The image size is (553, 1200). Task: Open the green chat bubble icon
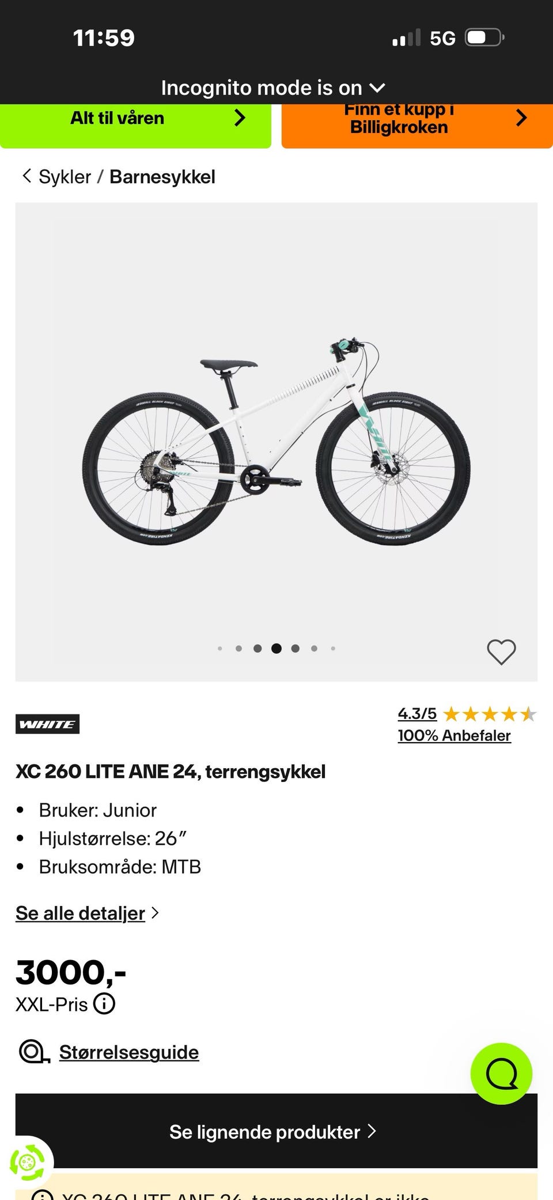(501, 1073)
